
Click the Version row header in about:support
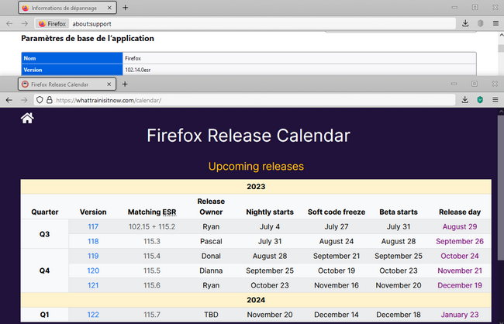[72, 70]
